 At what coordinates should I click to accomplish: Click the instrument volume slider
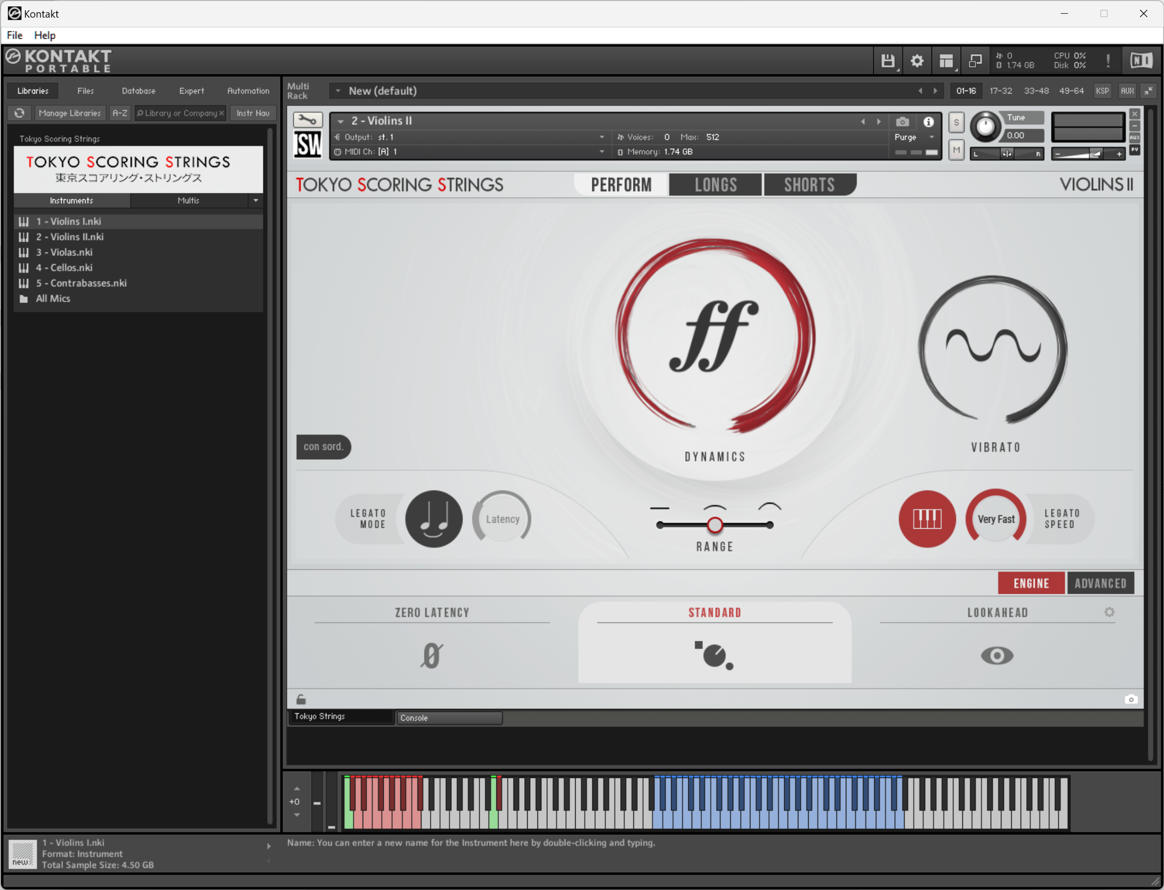[1088, 154]
